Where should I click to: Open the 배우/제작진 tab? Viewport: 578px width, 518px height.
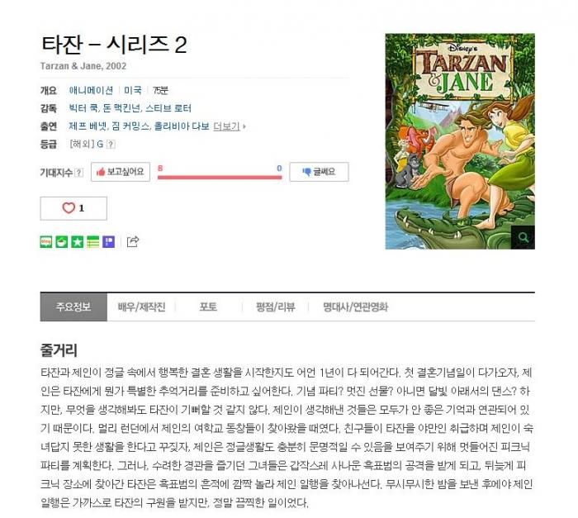[141, 307]
